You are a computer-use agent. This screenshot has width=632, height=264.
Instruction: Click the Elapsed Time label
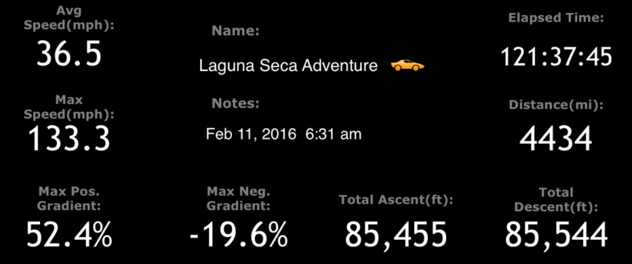click(x=556, y=18)
